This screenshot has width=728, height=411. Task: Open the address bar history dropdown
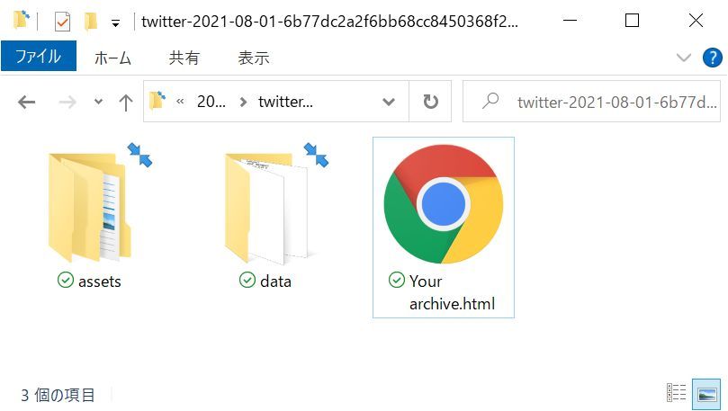389,102
